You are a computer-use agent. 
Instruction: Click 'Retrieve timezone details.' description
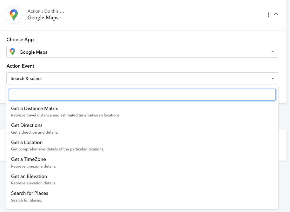tap(34, 166)
